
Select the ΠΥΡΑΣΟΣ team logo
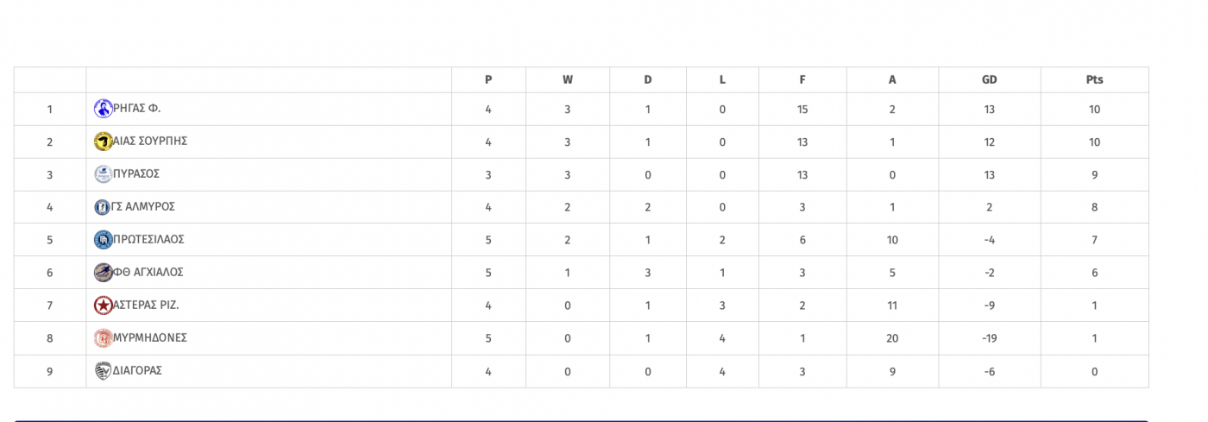click(x=104, y=174)
